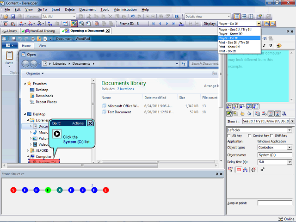Toggle the single-pane layout button
296x222 pixels.
(237, 17)
